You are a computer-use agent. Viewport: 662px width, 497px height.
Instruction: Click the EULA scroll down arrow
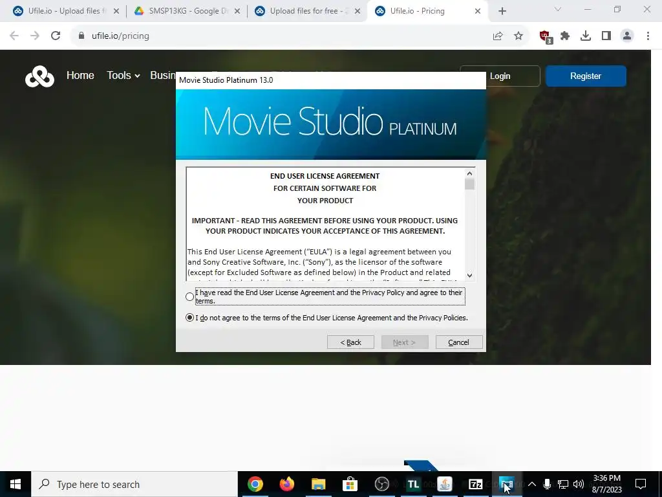click(469, 276)
